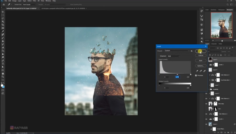Pick the white point eyedropper in Levels
This screenshot has width=236, height=134.
point(204,71)
